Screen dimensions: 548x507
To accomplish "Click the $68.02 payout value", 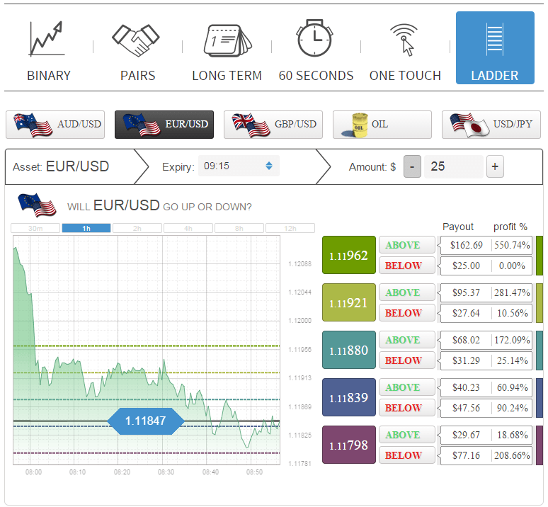I will coord(466,340).
